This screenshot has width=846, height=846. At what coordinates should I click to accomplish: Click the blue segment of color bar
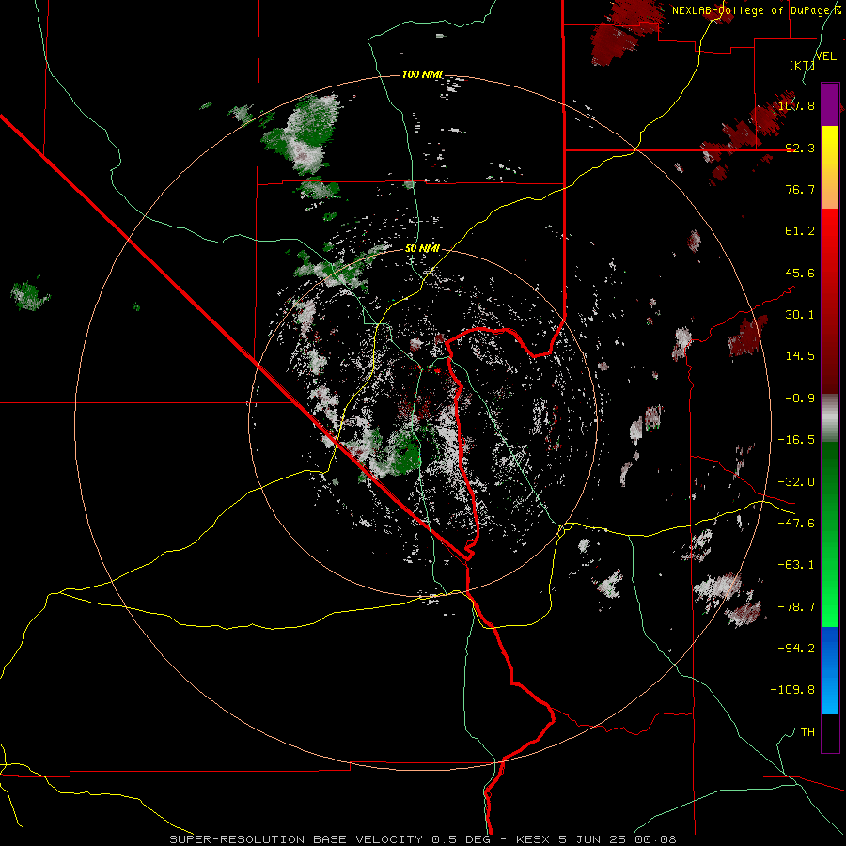[830, 670]
